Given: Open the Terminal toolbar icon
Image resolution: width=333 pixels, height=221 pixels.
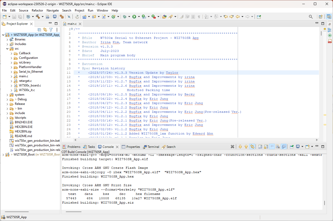Looking at the screenshot, I should [x=55, y=17].
